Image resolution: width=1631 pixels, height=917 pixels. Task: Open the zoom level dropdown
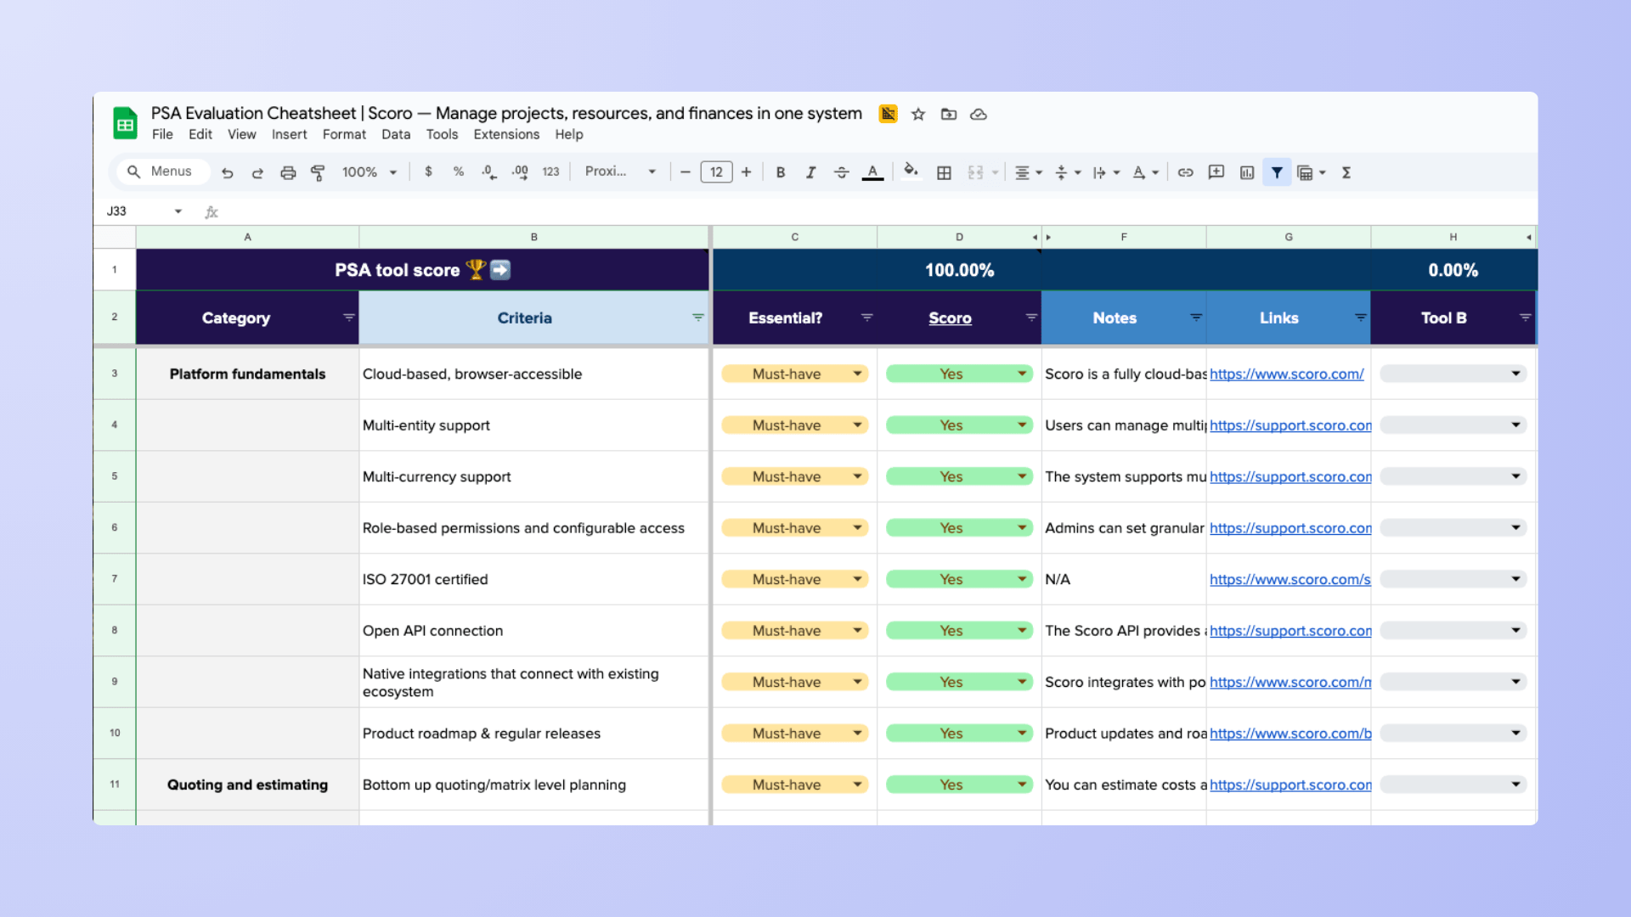pyautogui.click(x=370, y=172)
